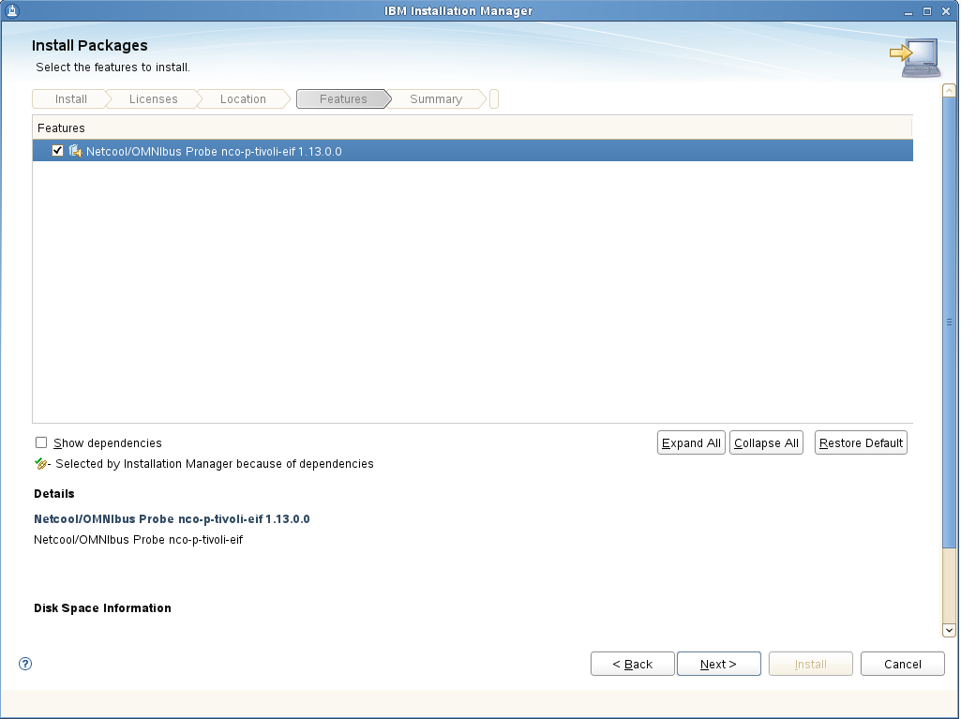Go to the Install step tab
The image size is (961, 719).
pos(70,98)
